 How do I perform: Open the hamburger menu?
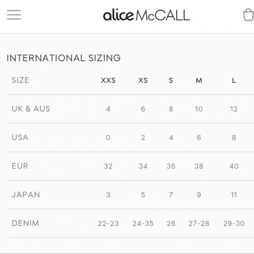tap(14, 15)
